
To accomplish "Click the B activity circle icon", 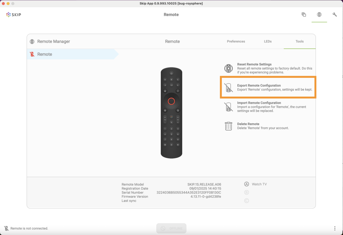I will [x=247, y=193].
